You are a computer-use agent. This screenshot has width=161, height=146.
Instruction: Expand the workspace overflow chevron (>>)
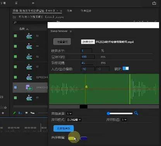33,3
